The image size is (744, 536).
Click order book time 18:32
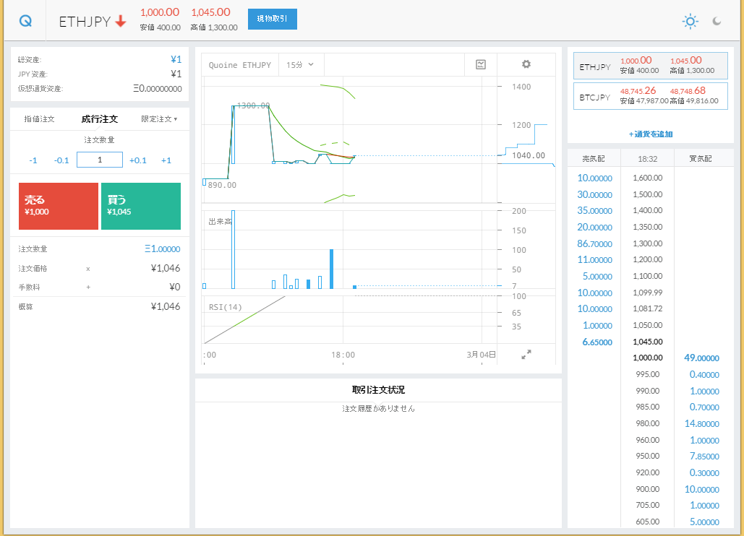648,159
